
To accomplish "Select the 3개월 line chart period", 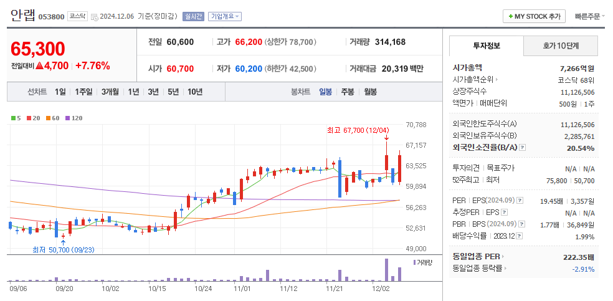I will point(110,92).
